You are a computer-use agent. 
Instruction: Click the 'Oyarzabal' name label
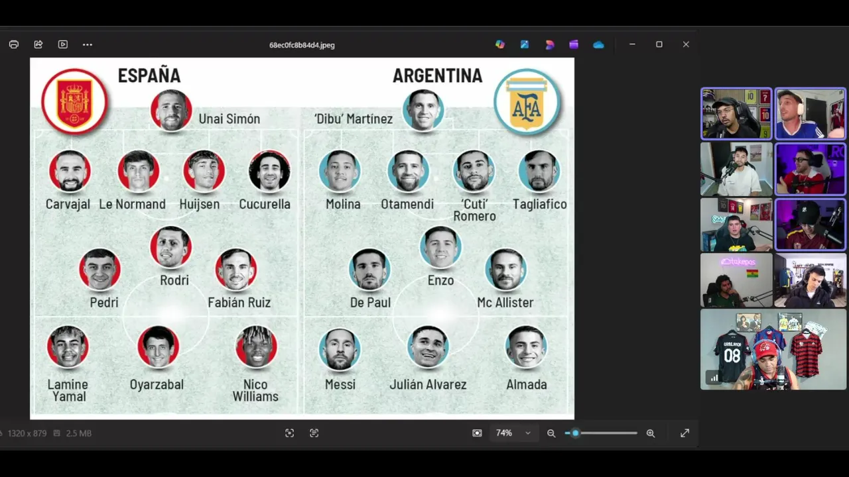pos(157,385)
